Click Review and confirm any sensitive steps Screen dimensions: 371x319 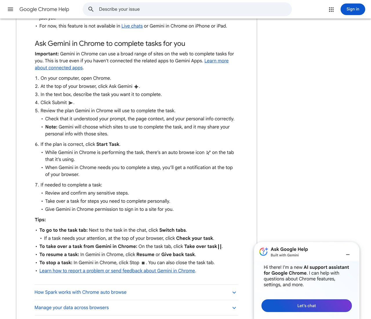[x=87, y=193]
